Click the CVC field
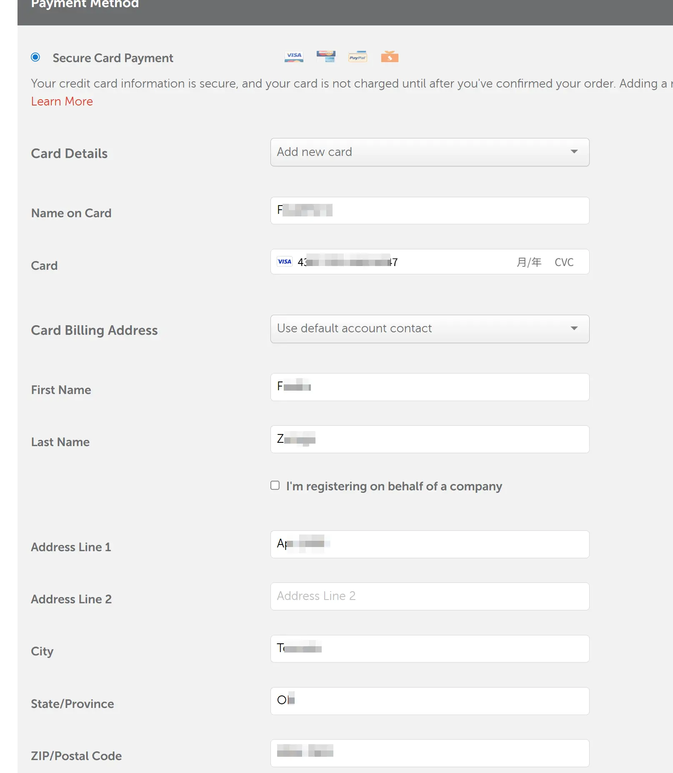 tap(564, 262)
